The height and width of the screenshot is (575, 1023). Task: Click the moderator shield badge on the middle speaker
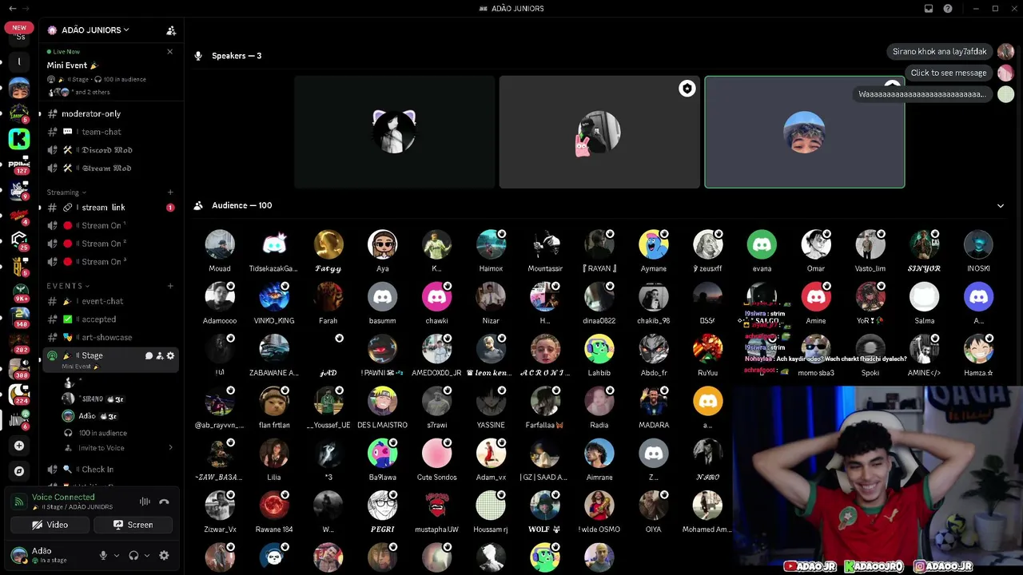(x=687, y=89)
